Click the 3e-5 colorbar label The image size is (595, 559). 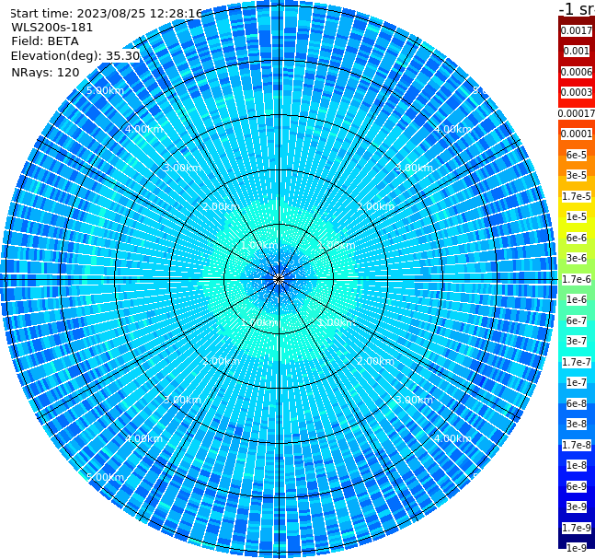pos(577,175)
